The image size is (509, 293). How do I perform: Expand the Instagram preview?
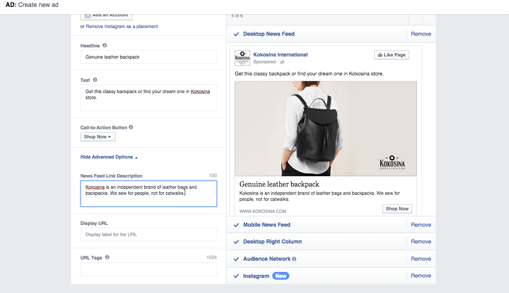point(256,276)
